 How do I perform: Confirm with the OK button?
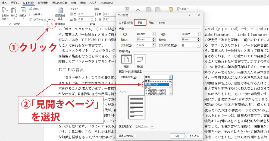(x=177, y=136)
